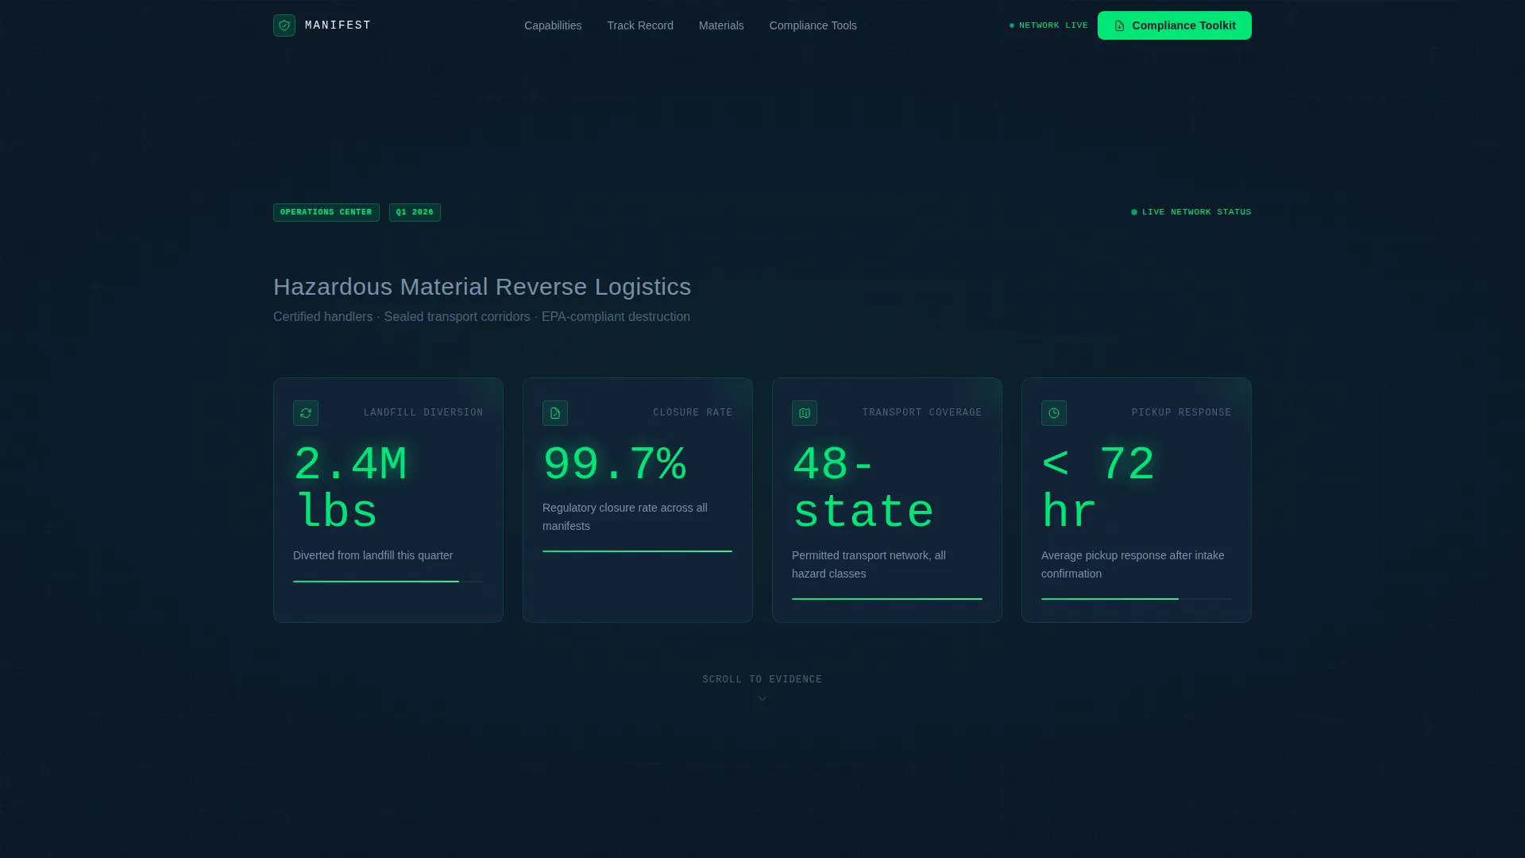Click the Closure Rate progress bar
The height and width of the screenshot is (858, 1525).
point(637,551)
